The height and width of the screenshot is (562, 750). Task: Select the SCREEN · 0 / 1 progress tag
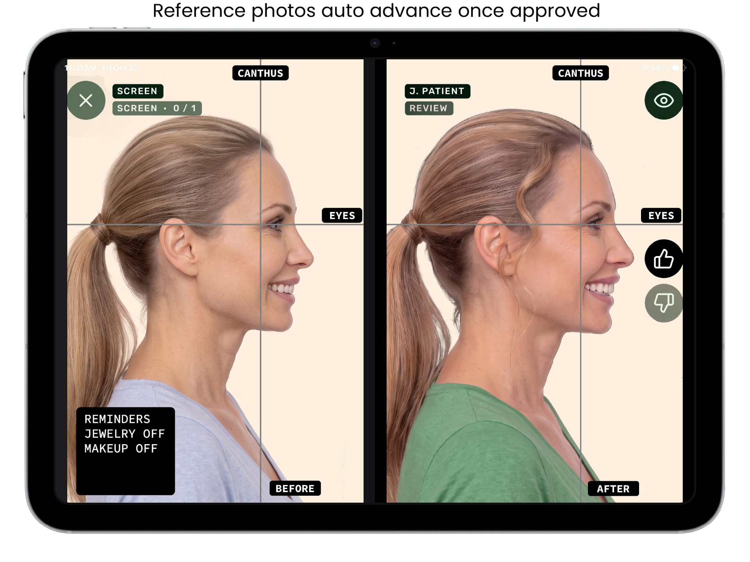[x=157, y=108]
